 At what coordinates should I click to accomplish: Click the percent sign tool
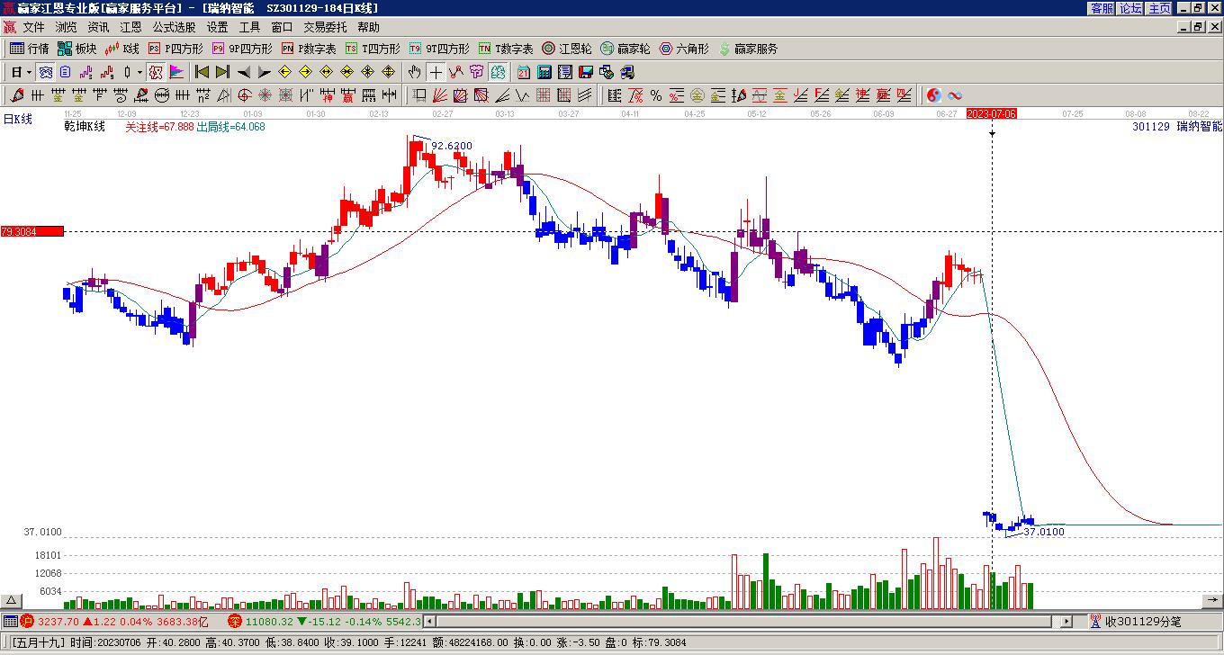(656, 95)
